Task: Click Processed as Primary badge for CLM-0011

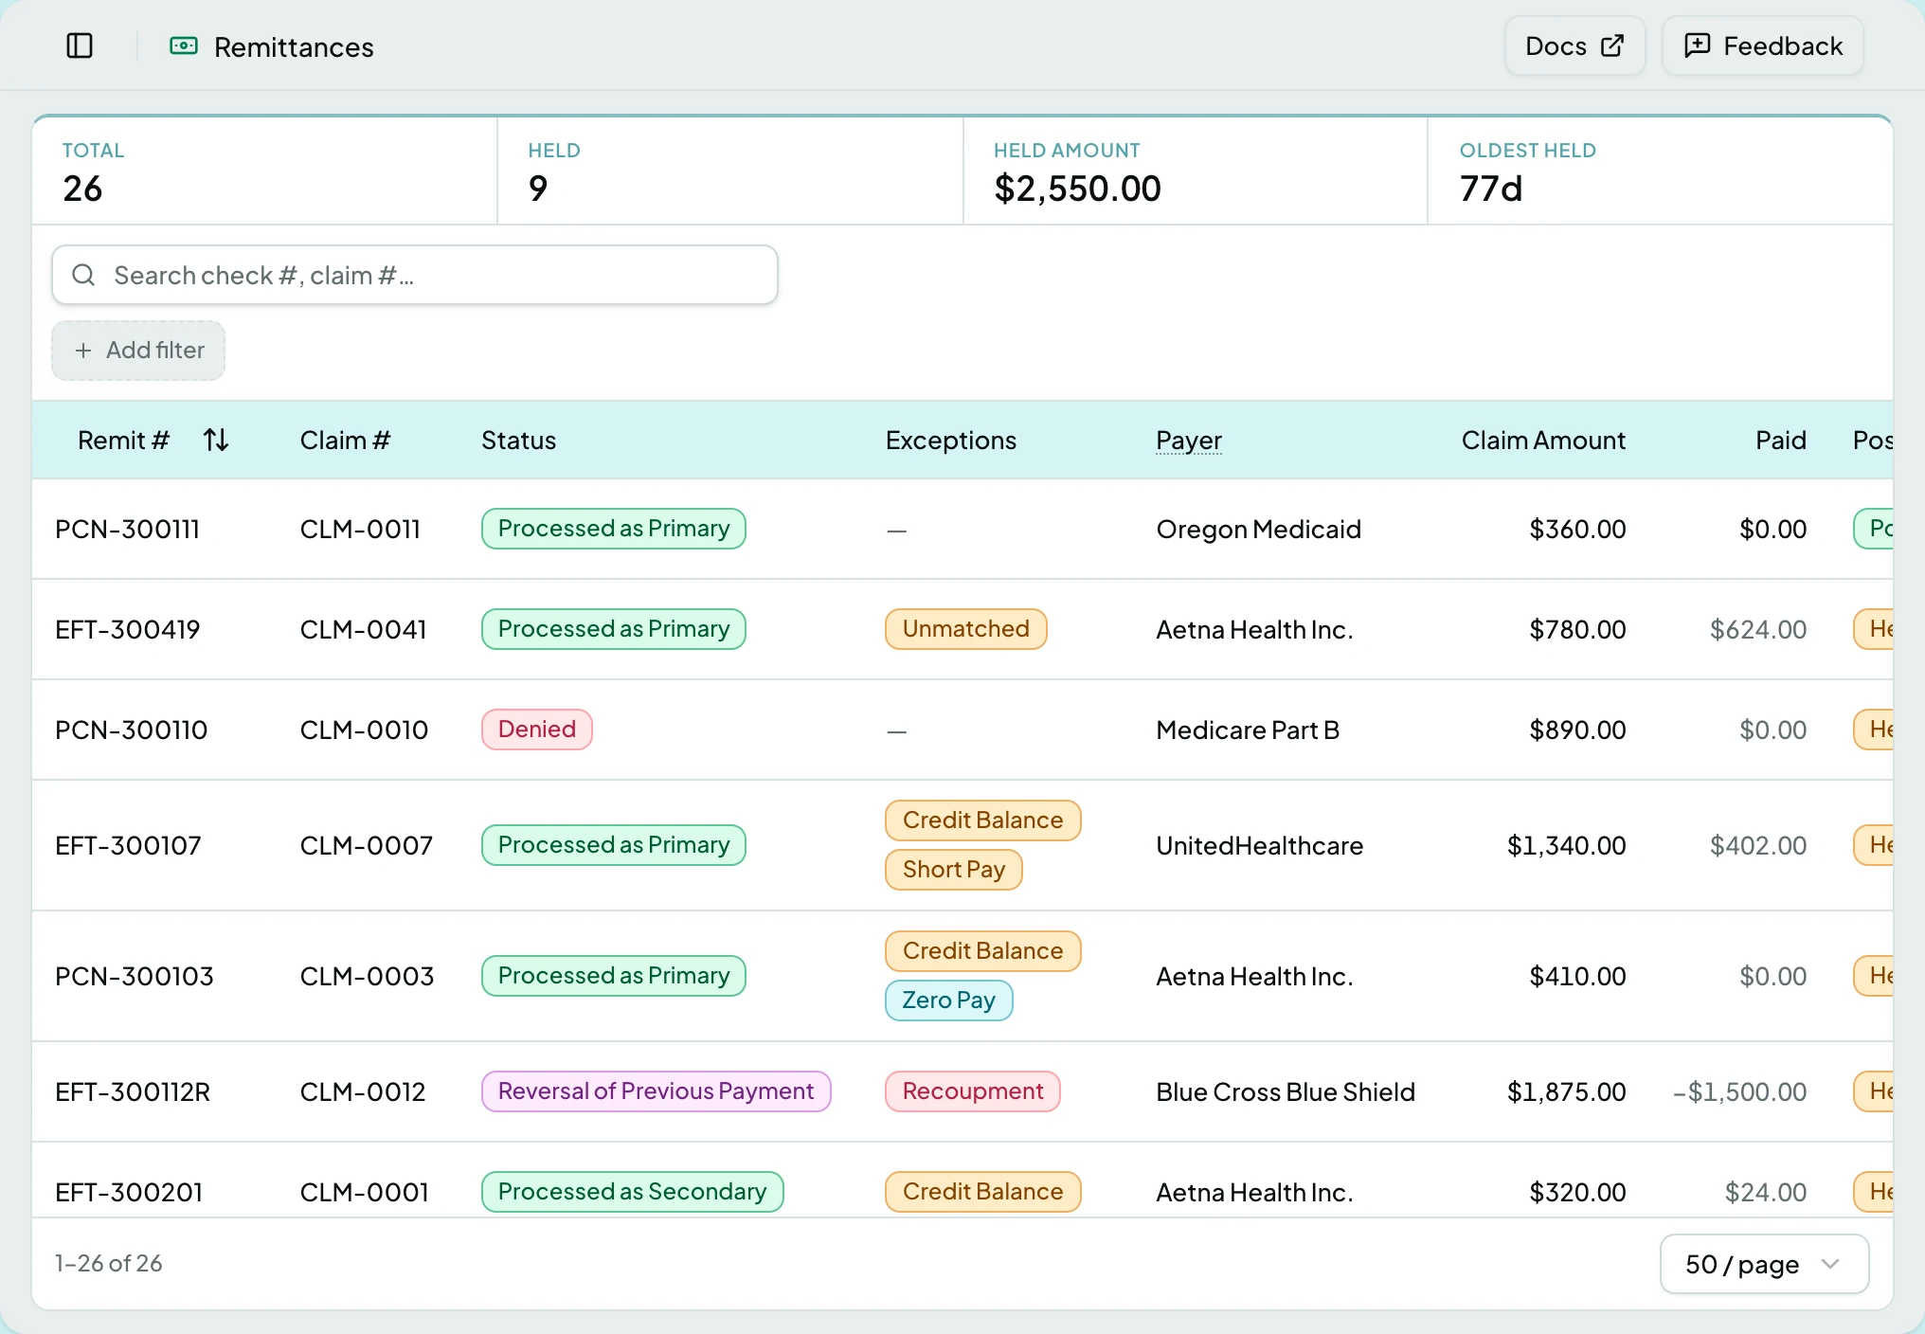Action: point(614,529)
